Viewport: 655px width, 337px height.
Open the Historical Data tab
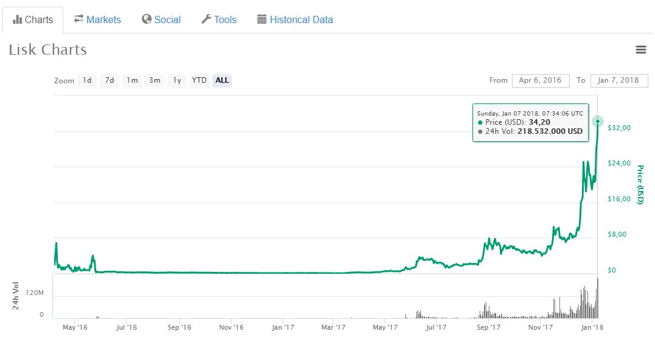[x=295, y=19]
